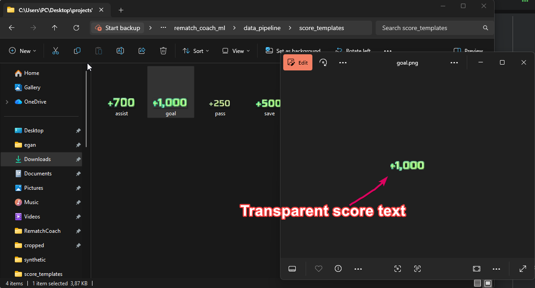Screen dimensions: 535x288
Task: Enter fullscreen with the expand arrow
Action: pos(523,269)
